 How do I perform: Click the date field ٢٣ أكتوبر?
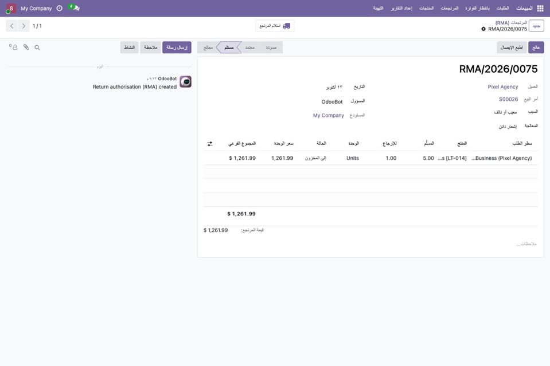334,87
